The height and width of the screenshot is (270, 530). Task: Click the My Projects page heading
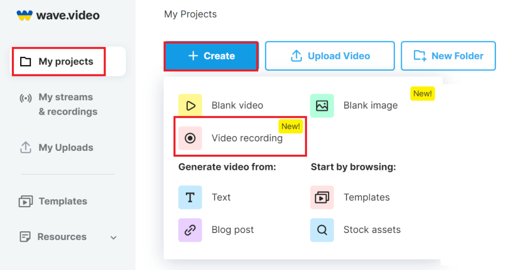(190, 14)
